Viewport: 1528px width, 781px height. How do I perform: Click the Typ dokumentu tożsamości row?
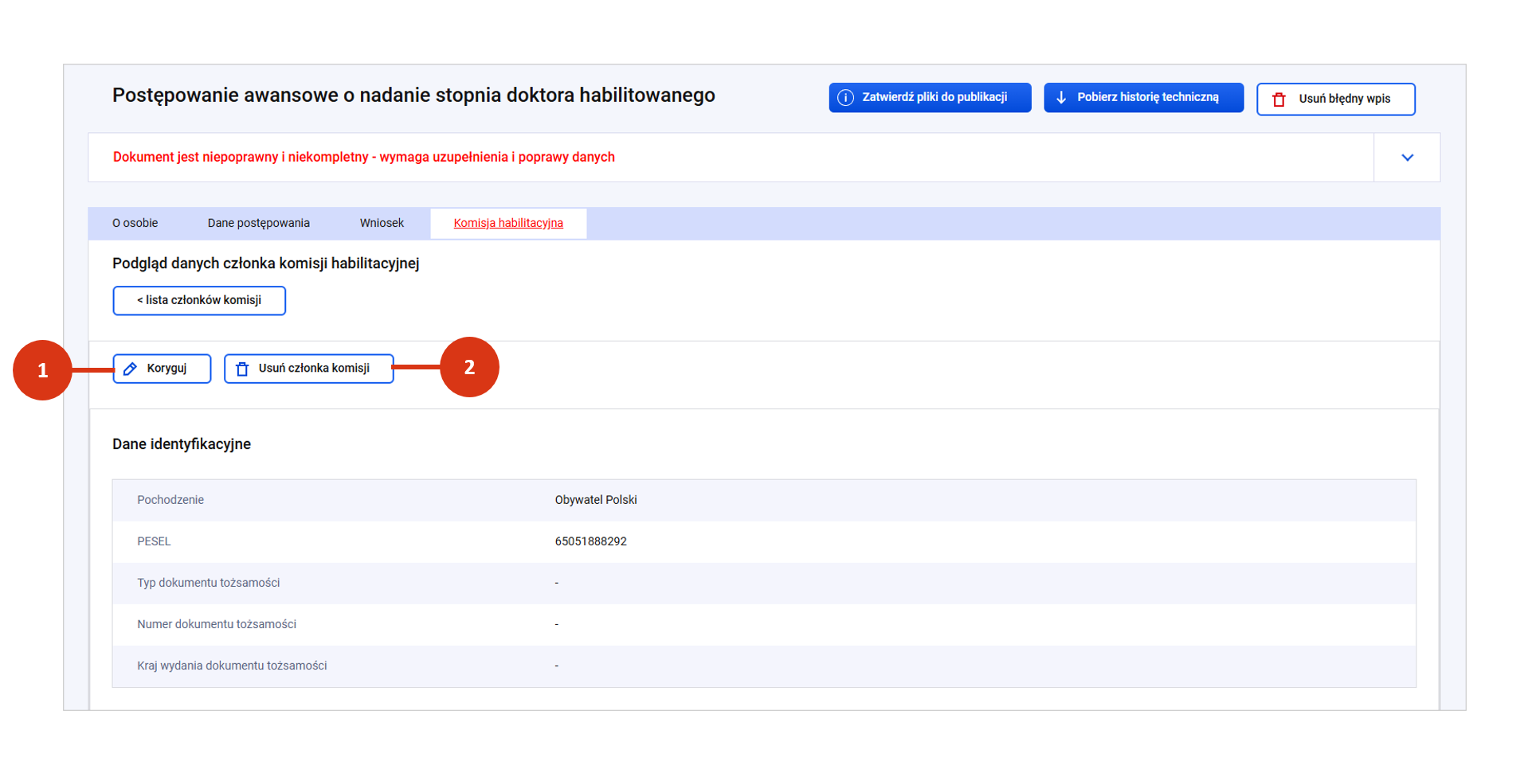point(208,583)
